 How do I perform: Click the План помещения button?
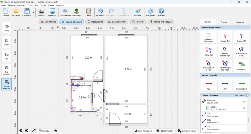[x=143, y=131]
